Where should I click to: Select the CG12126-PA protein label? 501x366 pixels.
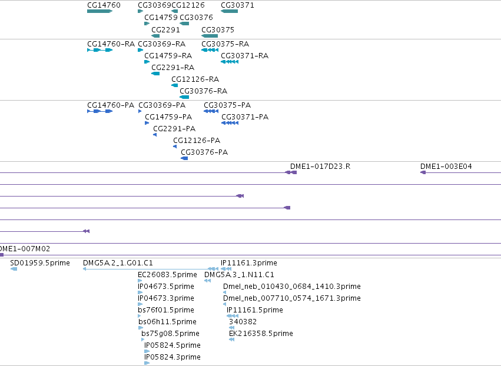(197, 141)
